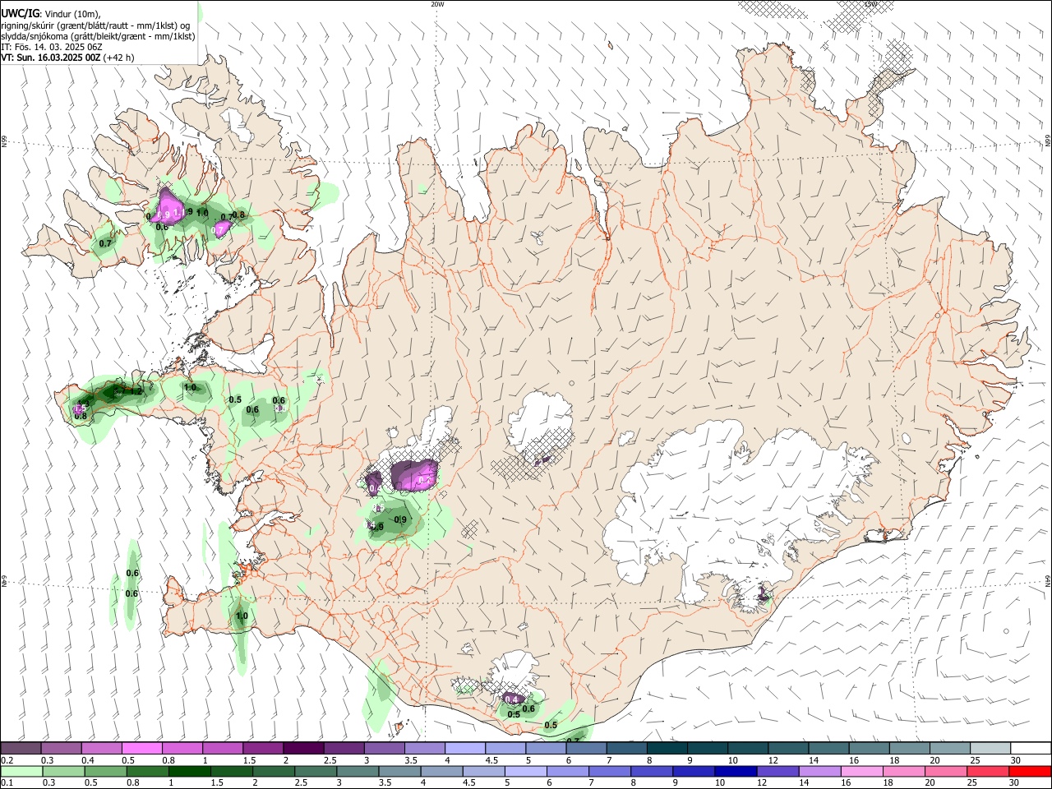Screen dimensions: 1052x789
Task: Select the dusky purple first swatch of upper legend
Action: click(x=22, y=749)
